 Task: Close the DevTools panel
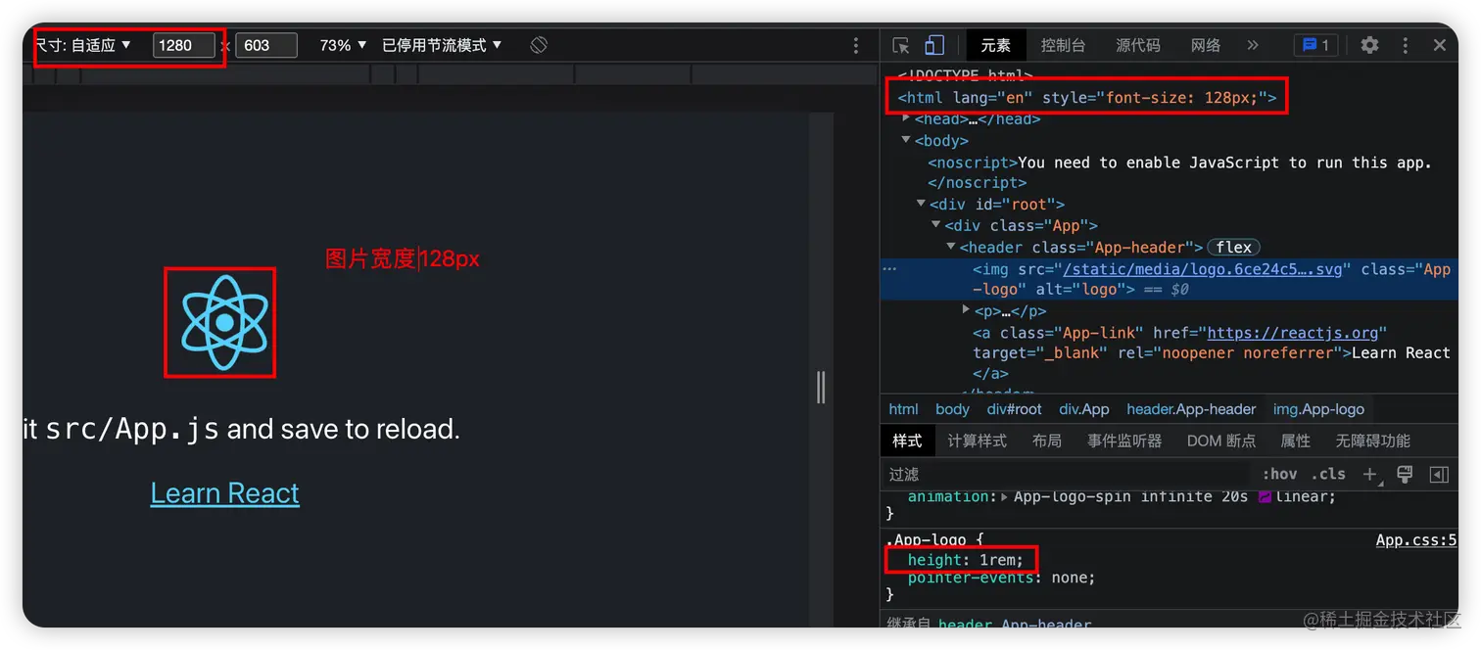point(1440,45)
